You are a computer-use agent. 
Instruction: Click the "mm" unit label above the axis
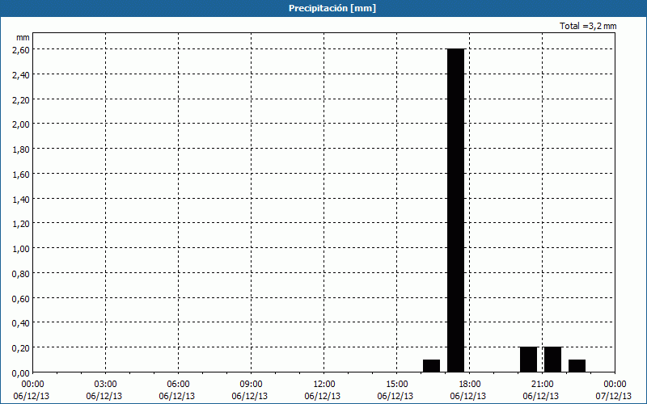23,37
